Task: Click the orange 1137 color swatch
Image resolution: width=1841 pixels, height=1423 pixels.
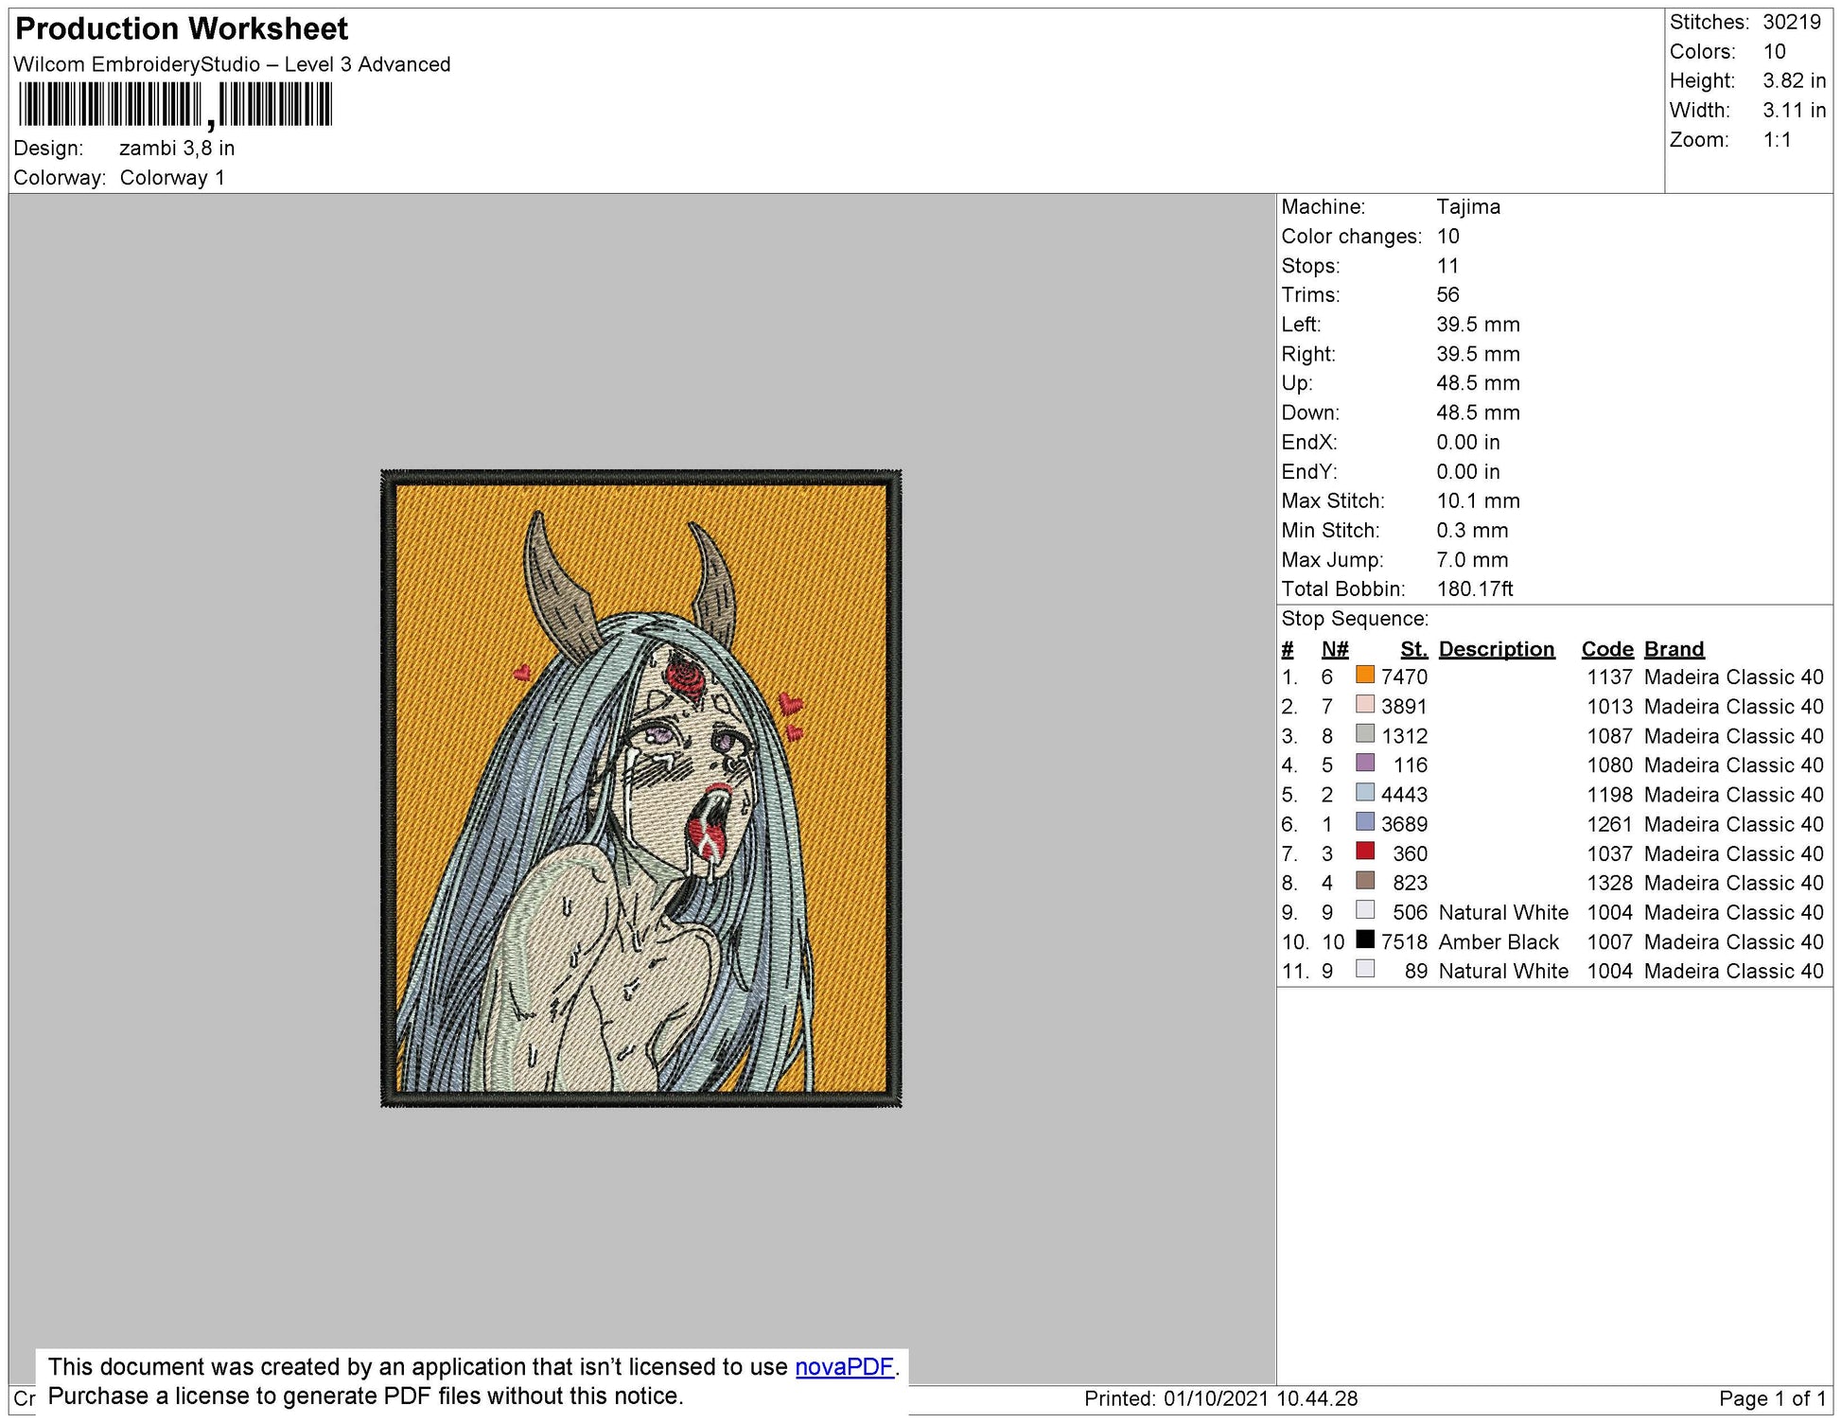Action: (x=1364, y=675)
